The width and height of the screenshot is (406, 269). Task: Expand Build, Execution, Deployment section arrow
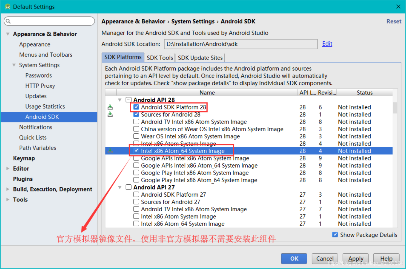coord(8,189)
